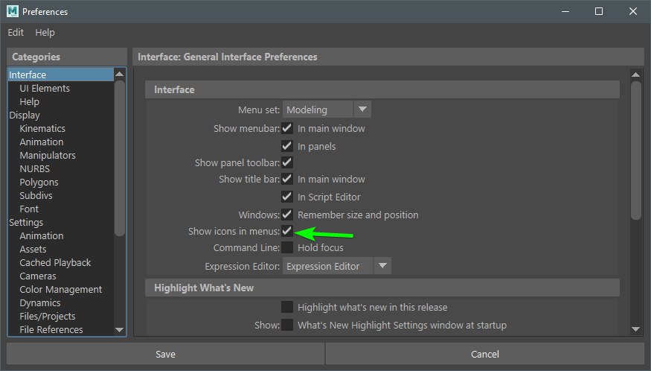
Task: Select the Polygons category
Action: pos(39,183)
